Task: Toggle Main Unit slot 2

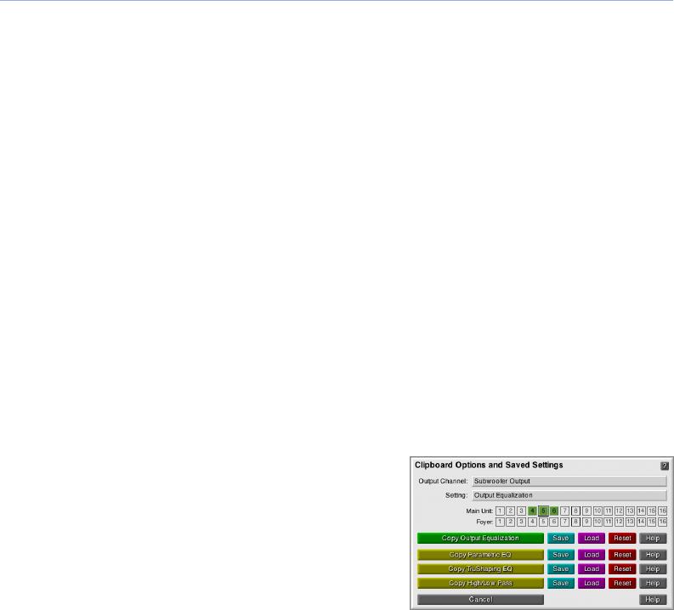Action: coord(511,511)
